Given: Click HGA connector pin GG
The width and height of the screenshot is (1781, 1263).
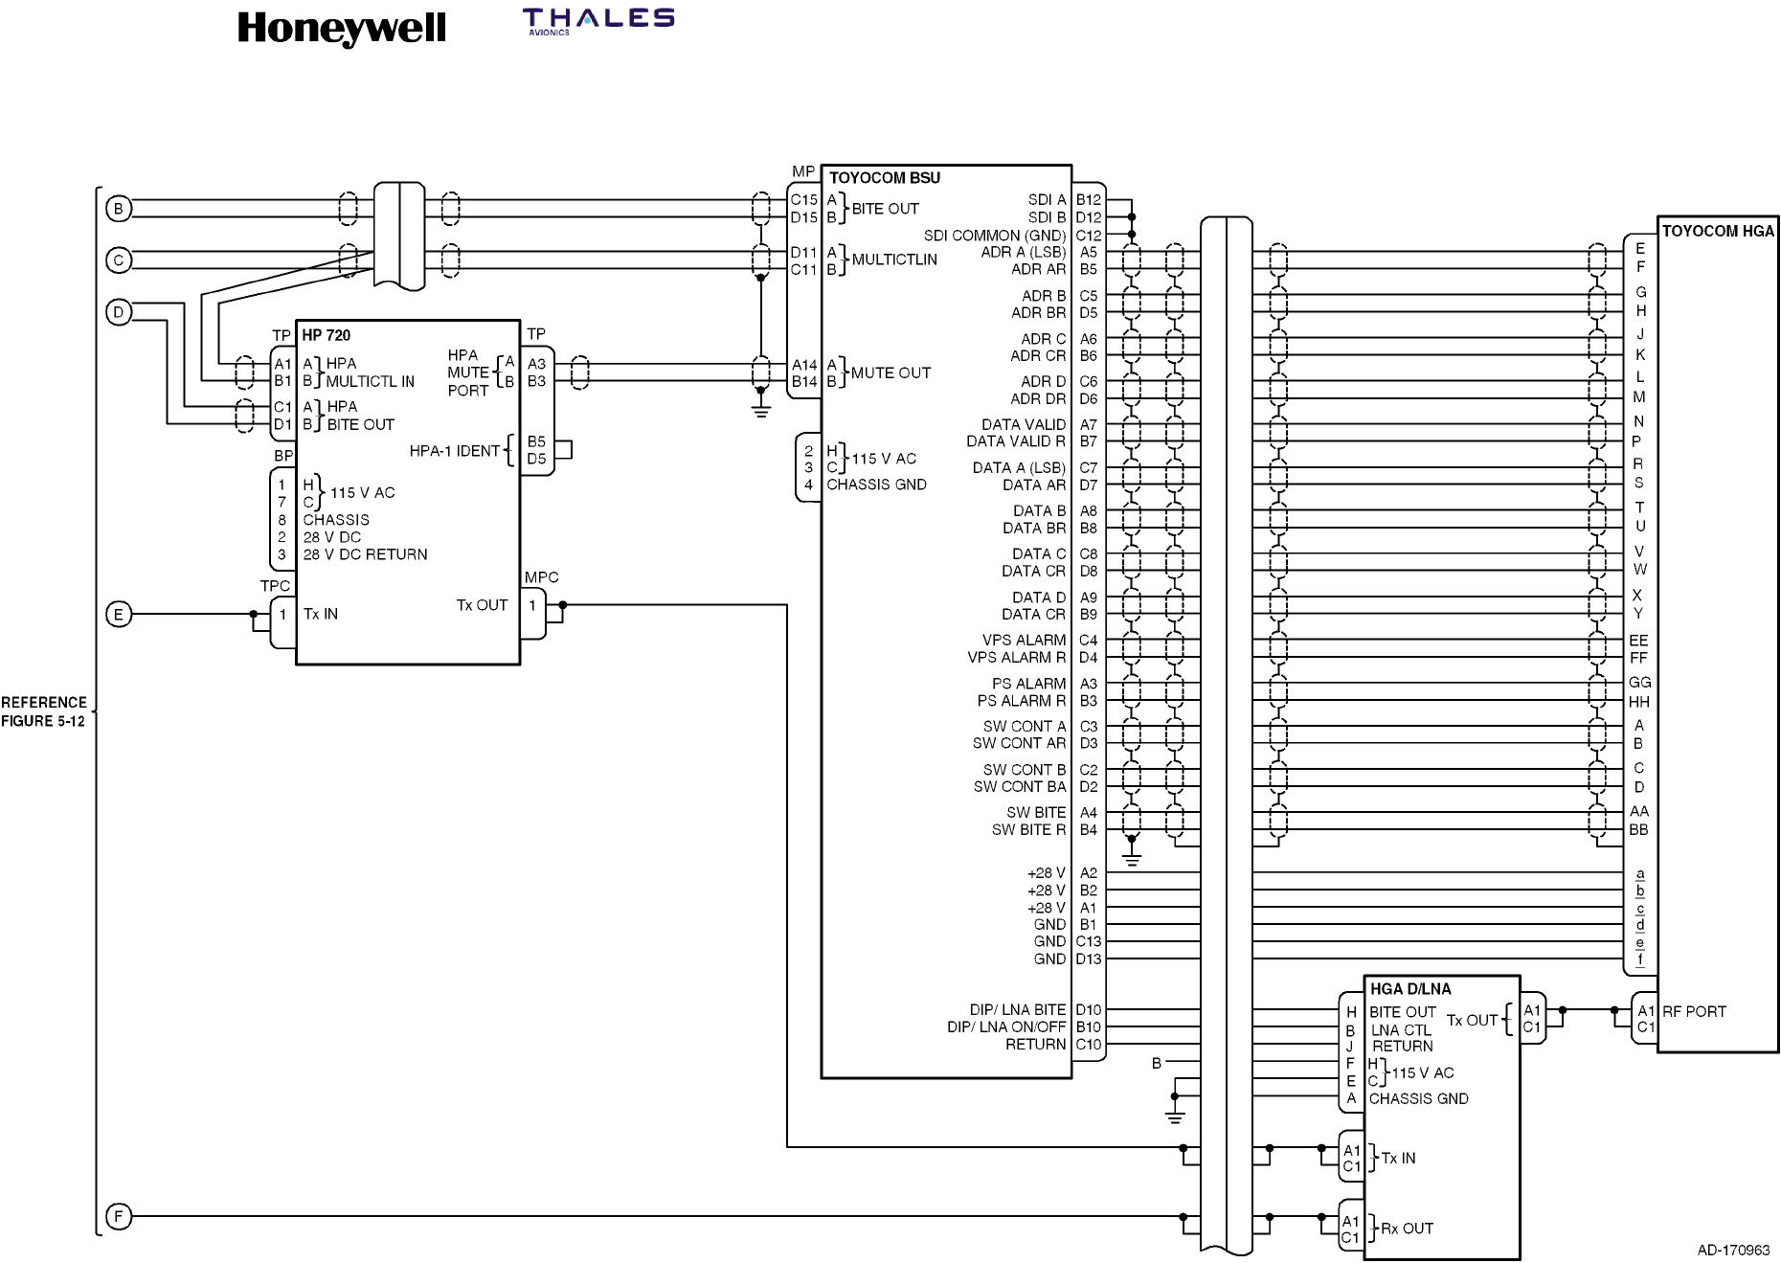Looking at the screenshot, I should click(x=1639, y=683).
